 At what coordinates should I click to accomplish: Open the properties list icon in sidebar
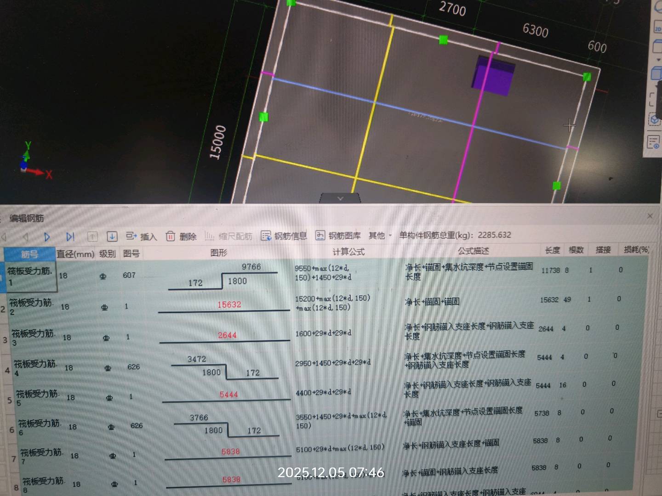click(653, 141)
